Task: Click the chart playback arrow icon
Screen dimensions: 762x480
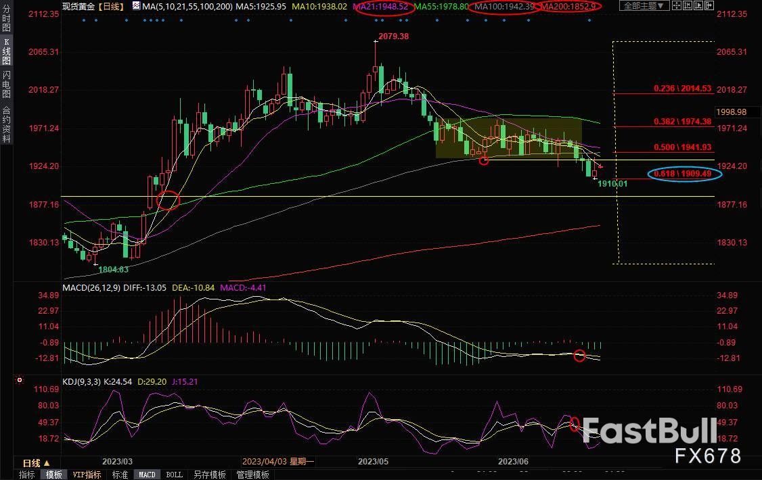Action: 698,6
